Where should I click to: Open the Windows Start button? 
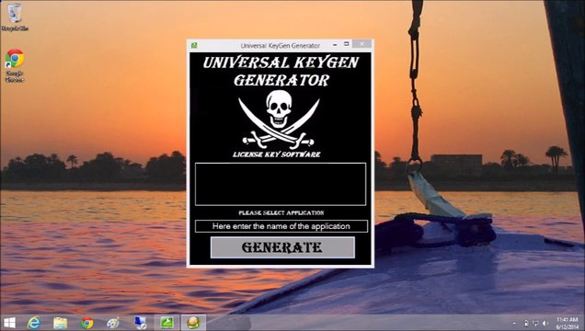point(9,323)
